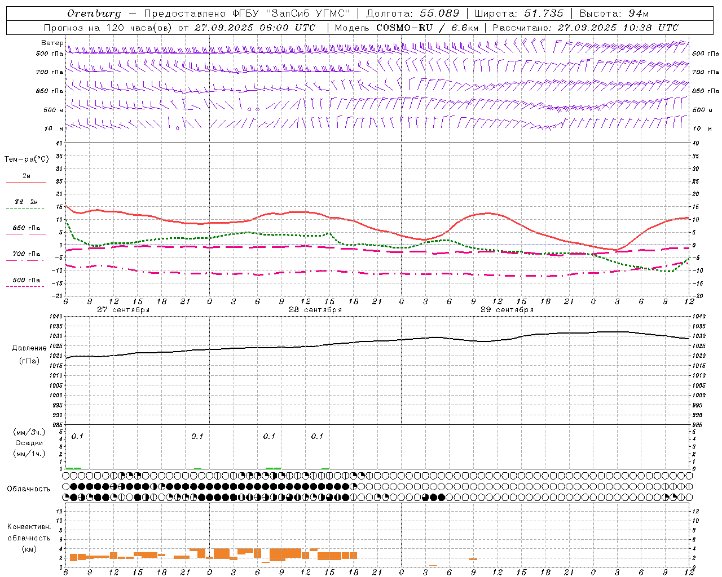This screenshot has width=722, height=577.
Task: Click the "Широта: 51.735" latitude value
Action: click(x=519, y=14)
